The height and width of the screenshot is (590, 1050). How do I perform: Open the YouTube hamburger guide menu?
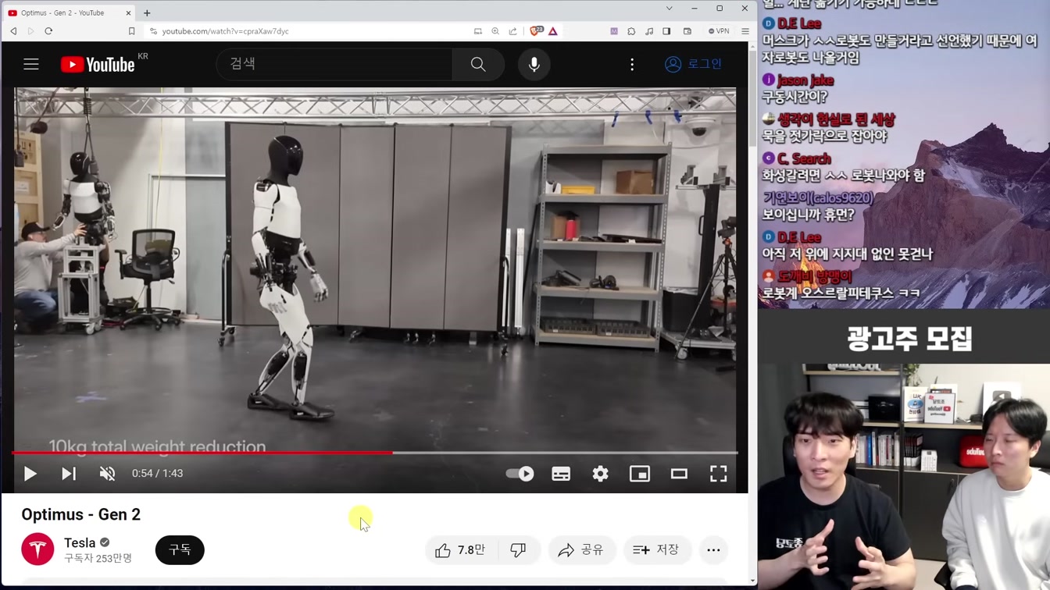(x=31, y=64)
